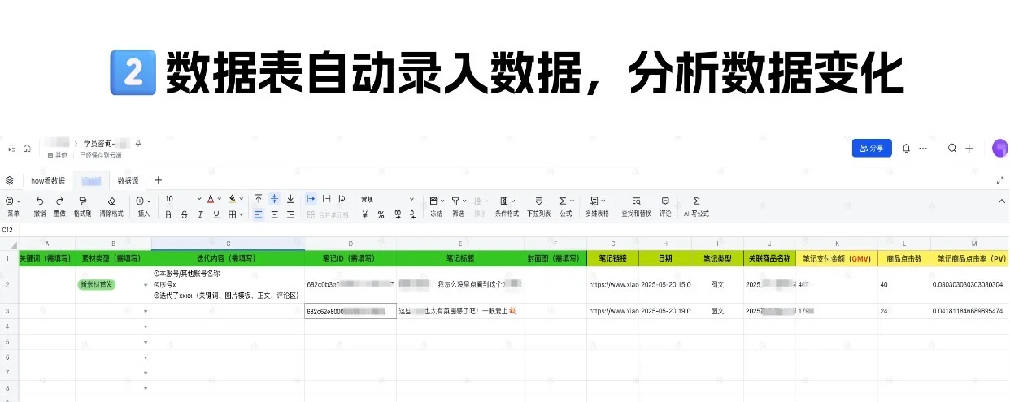Align cell content to bottom

tap(290, 199)
